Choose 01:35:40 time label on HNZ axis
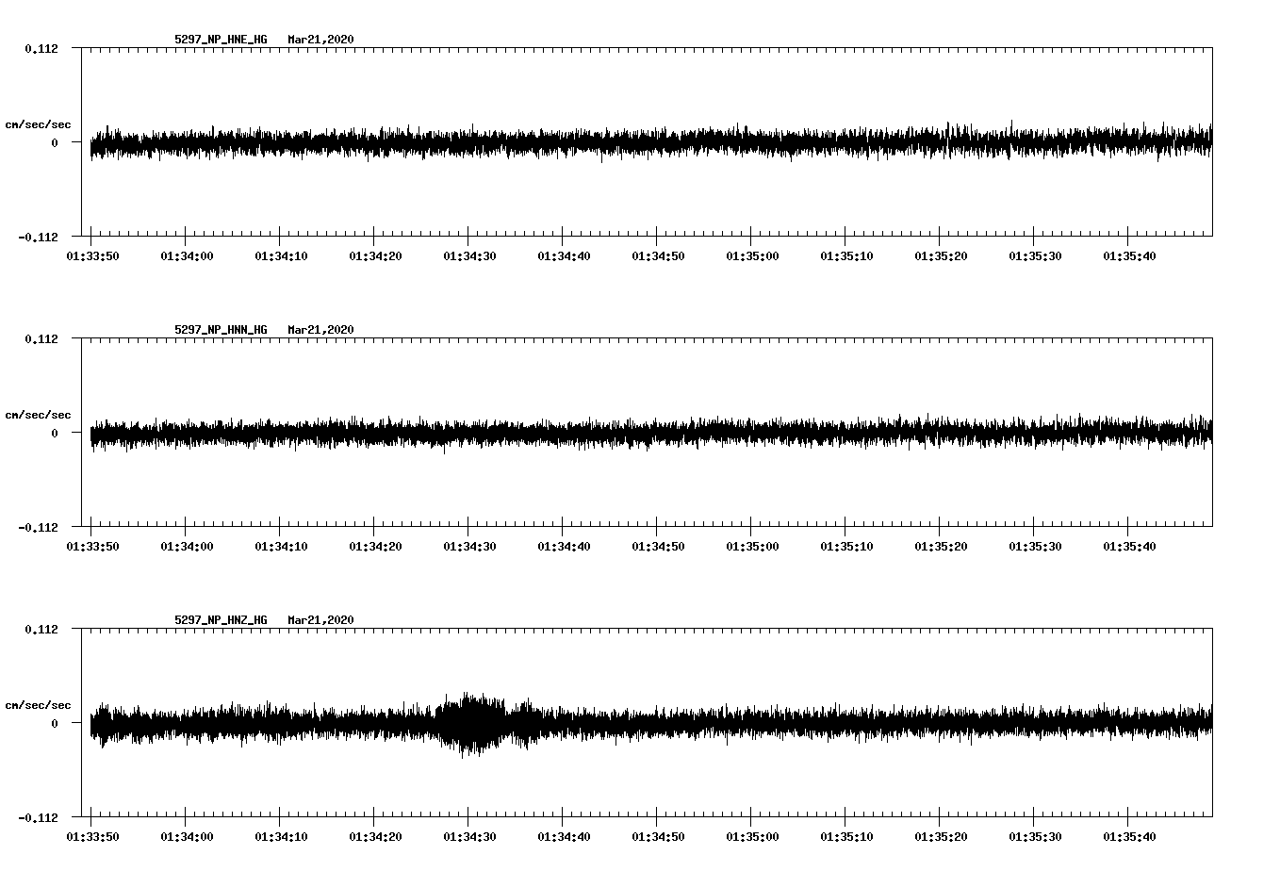 [x=1129, y=837]
